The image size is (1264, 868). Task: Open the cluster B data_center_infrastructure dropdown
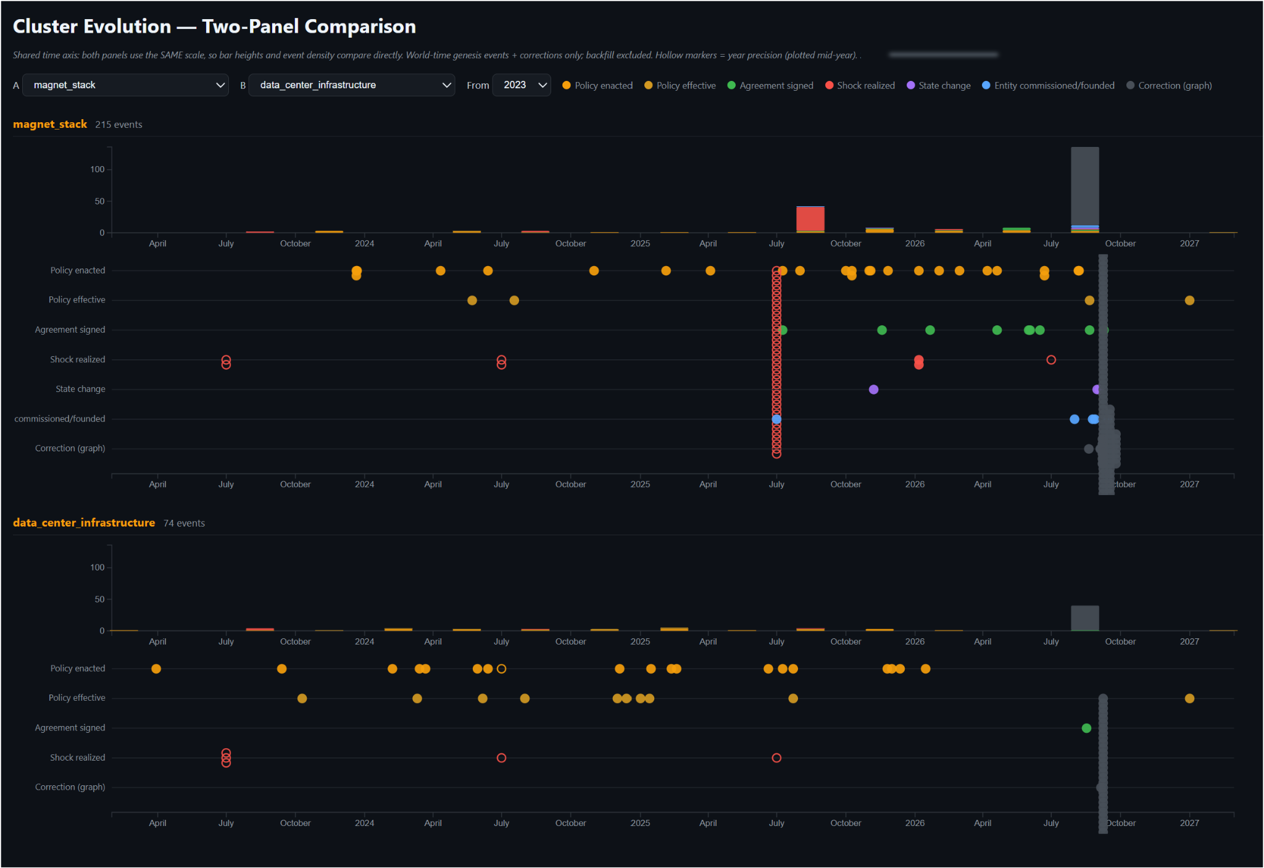352,85
